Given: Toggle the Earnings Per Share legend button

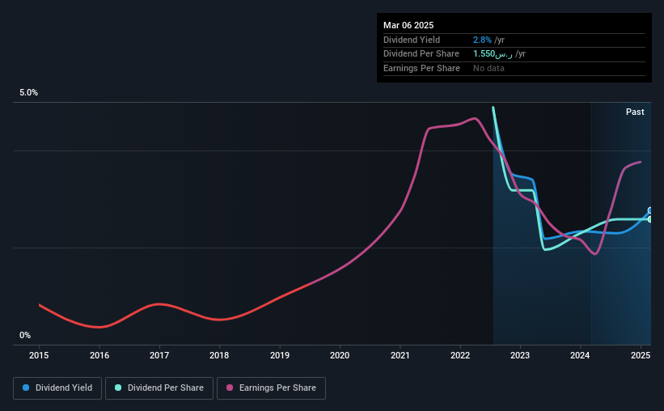Looking at the screenshot, I should click(271, 388).
